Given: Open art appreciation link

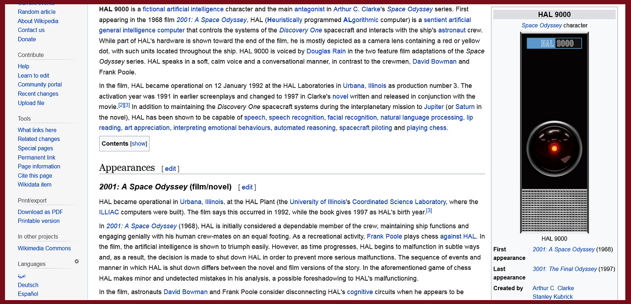Looking at the screenshot, I should point(147,128).
